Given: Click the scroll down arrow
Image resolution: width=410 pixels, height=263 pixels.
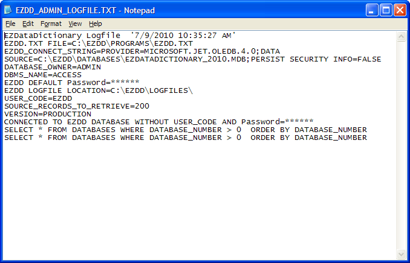Looking at the screenshot, I should 401,254.
